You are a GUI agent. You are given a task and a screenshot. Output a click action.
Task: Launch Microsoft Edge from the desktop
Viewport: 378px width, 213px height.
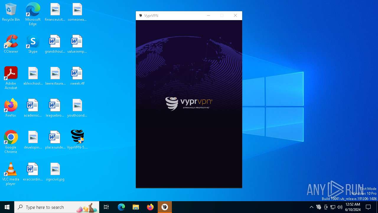click(33, 14)
